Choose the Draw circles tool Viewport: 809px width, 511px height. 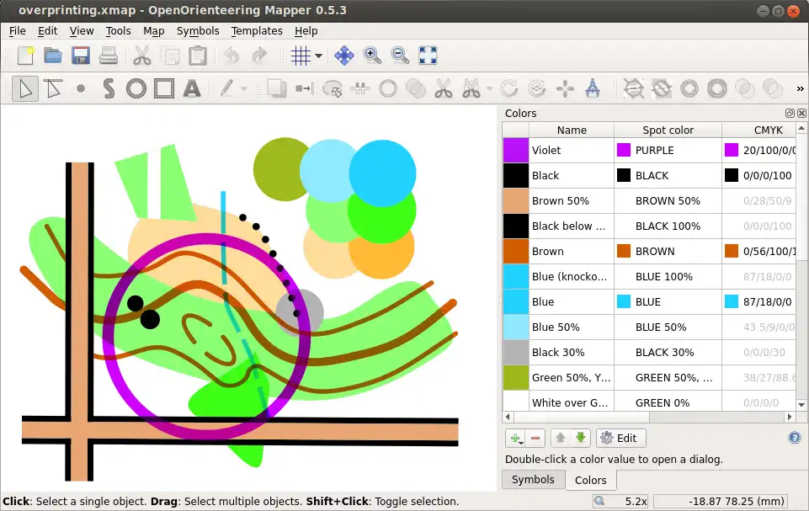pyautogui.click(x=136, y=88)
